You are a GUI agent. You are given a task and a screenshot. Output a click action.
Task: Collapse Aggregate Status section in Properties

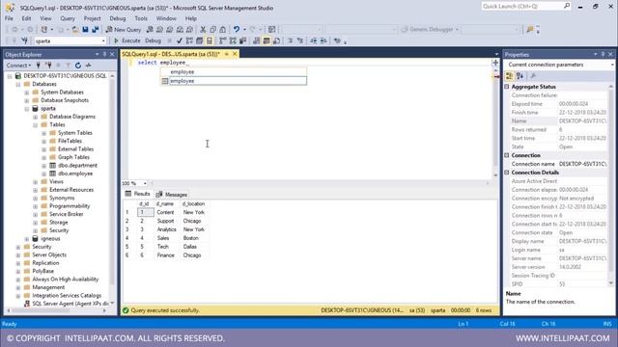(507, 87)
